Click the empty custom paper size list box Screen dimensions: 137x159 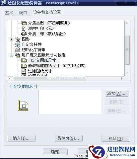pyautogui.click(x=70, y=102)
